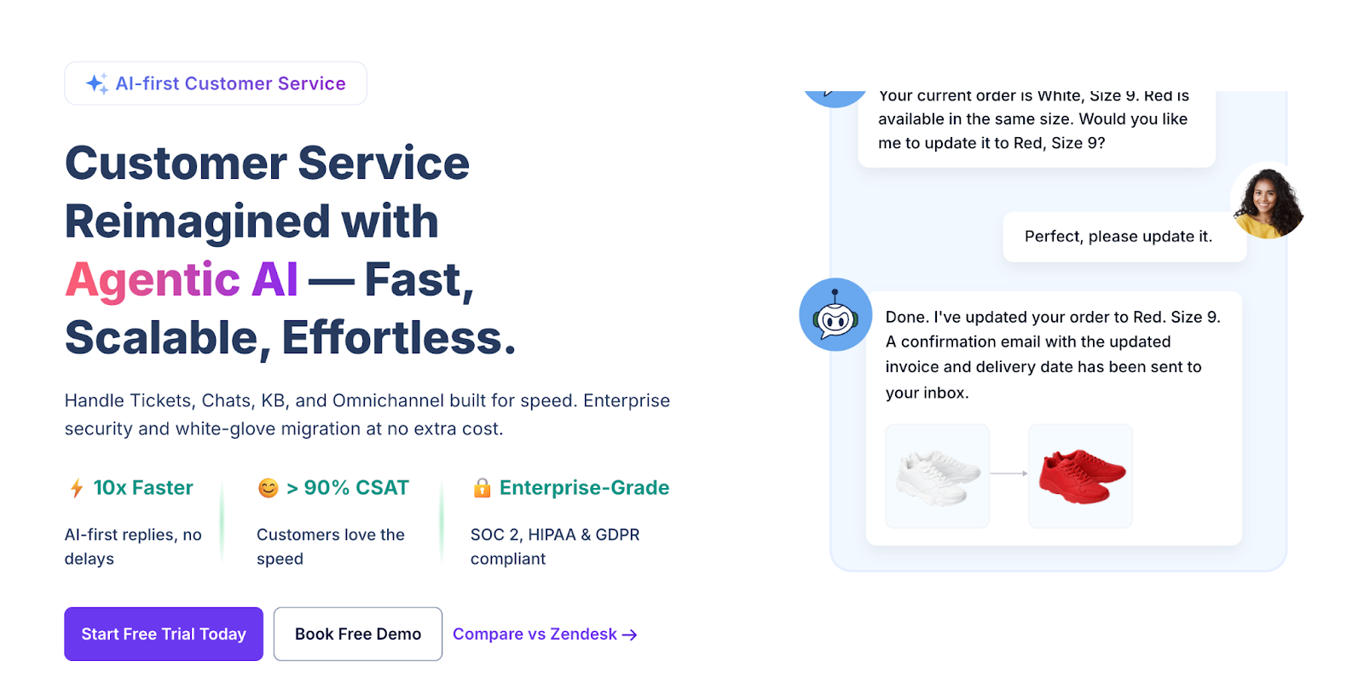Open the Compare vs Zendesk link

click(535, 634)
